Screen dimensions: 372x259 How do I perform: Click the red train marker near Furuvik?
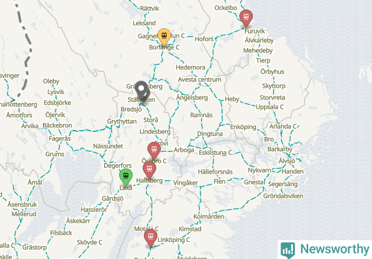pos(246,18)
